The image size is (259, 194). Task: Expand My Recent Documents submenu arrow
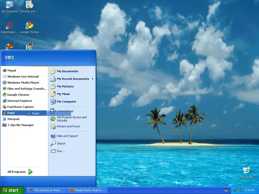[x=93, y=79]
